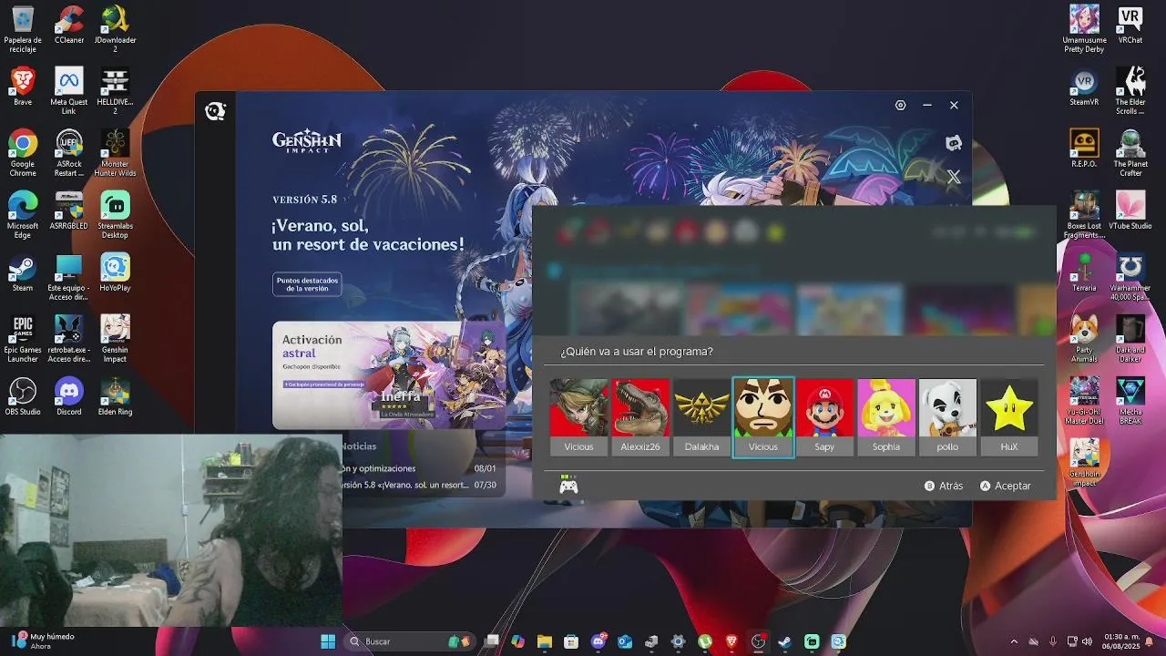Open the X social link in HoYoPlay
Viewport: 1166px width, 656px height.
[954, 177]
